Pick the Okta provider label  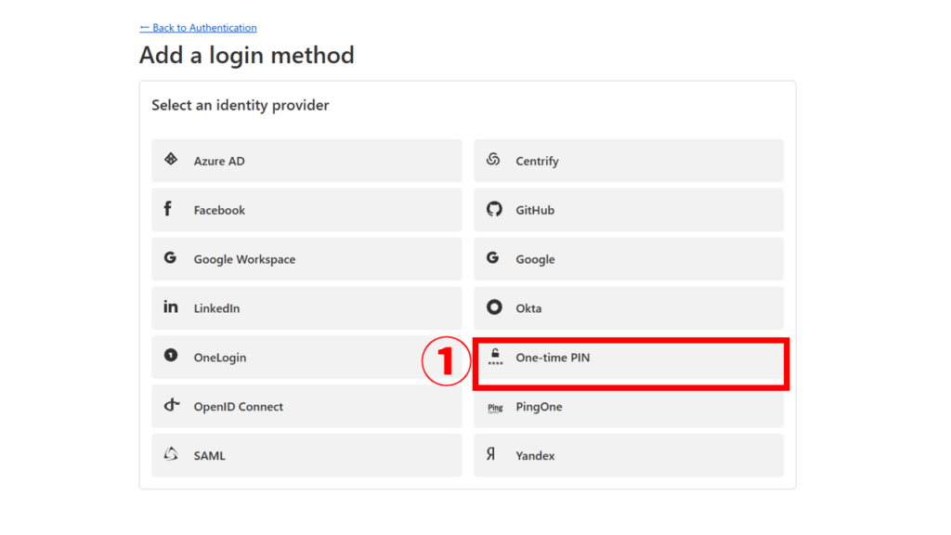(x=528, y=308)
